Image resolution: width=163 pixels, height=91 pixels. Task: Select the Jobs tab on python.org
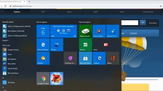pyautogui.click(x=122, y=12)
